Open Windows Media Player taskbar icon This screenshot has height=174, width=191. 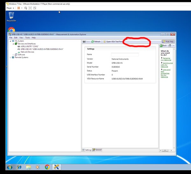38,167
